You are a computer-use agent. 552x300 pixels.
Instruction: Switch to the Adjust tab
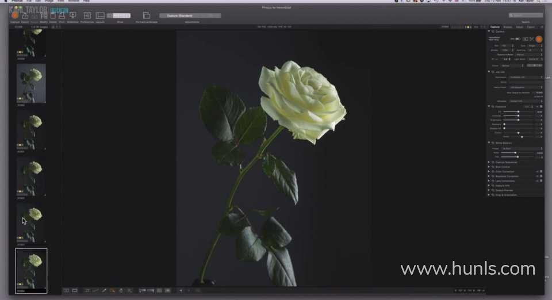[520, 27]
